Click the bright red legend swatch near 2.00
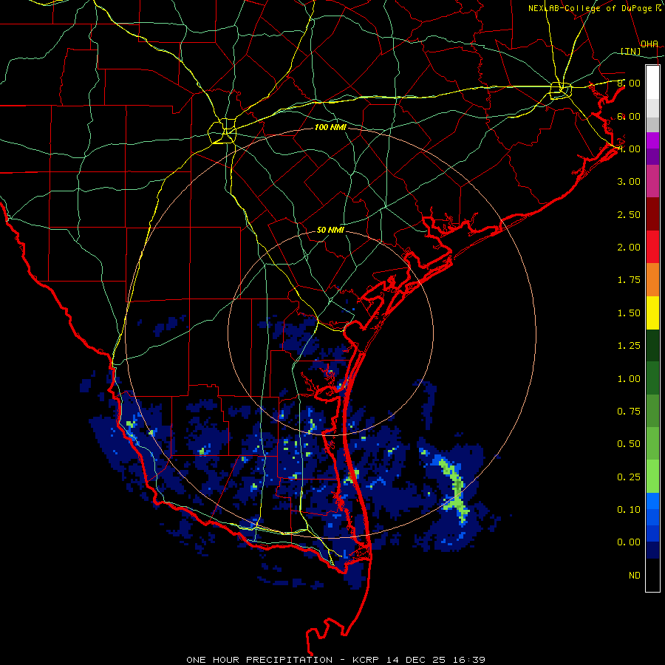 [x=652, y=246]
